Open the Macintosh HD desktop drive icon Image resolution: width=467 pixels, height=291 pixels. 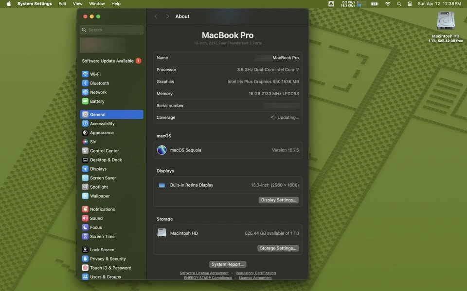(x=446, y=21)
